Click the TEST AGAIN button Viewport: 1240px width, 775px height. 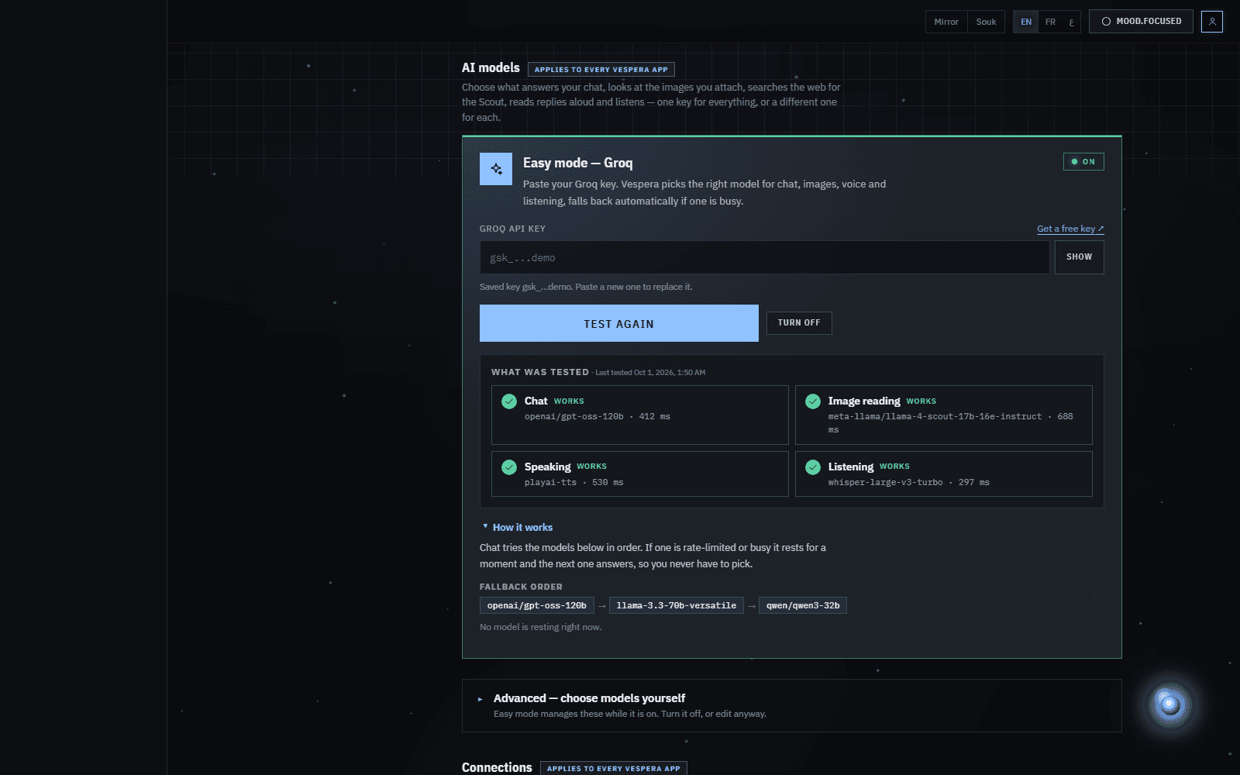click(x=619, y=323)
